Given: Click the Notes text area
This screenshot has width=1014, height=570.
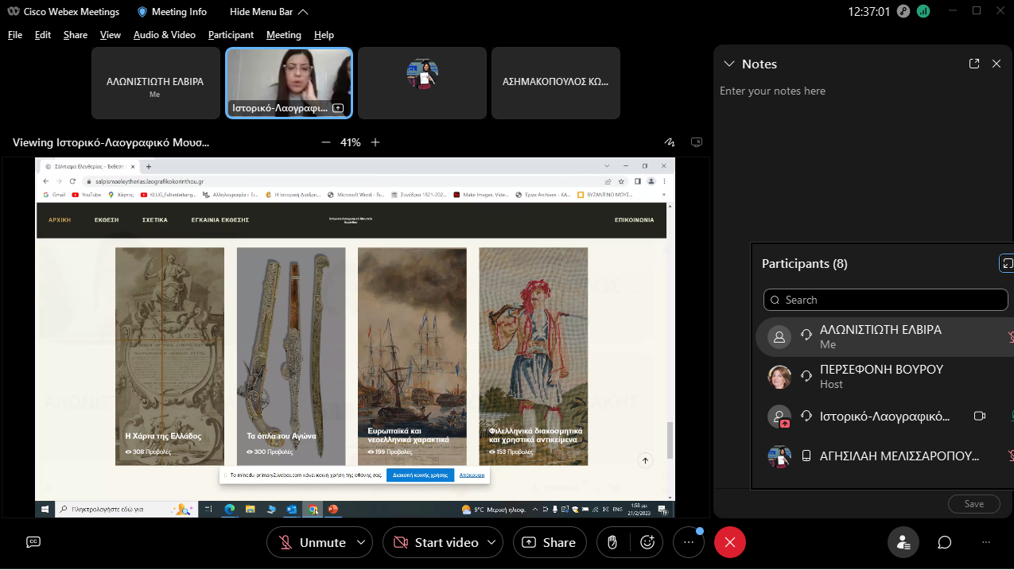Looking at the screenshot, I should coord(863,286).
